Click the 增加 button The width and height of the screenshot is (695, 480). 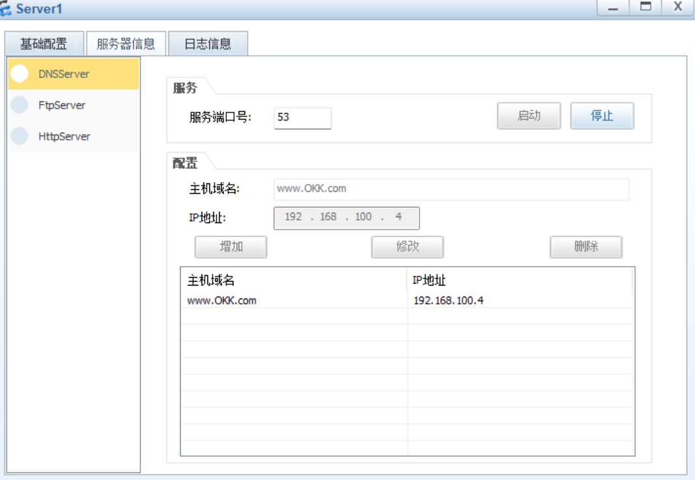coord(231,247)
